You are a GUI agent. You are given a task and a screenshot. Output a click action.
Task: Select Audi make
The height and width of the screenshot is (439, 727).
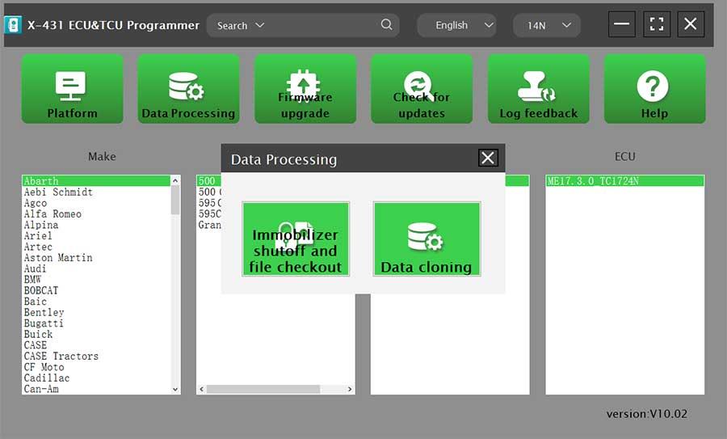(96, 268)
